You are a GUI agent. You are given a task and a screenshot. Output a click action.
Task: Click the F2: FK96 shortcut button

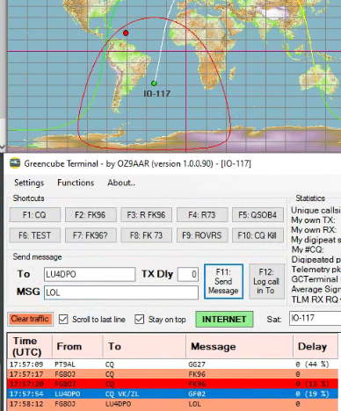(91, 215)
